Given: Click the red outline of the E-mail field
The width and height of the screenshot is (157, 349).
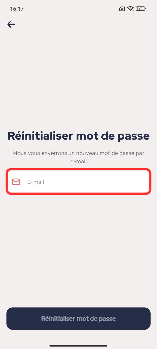Looking at the screenshot, I should click(78, 170).
